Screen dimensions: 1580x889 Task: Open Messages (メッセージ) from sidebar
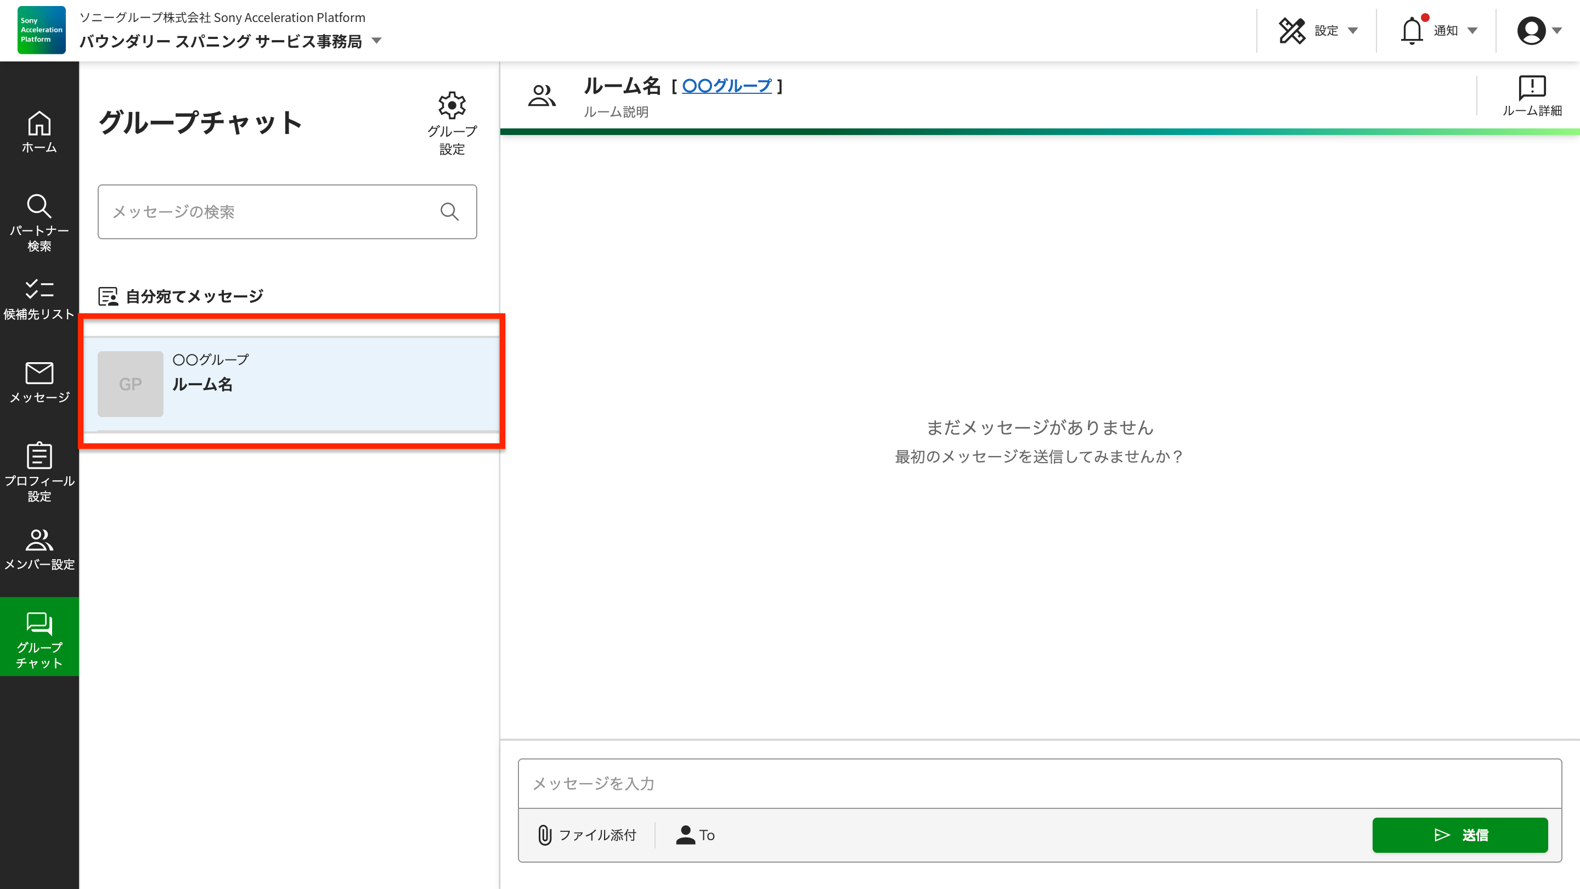pyautogui.click(x=39, y=381)
